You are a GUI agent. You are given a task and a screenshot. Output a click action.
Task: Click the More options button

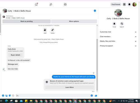coord(74,21)
